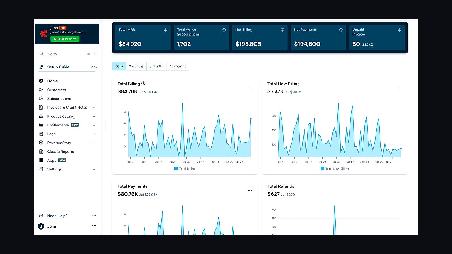Click the Unpaid Invoices 80 value

[356, 44]
